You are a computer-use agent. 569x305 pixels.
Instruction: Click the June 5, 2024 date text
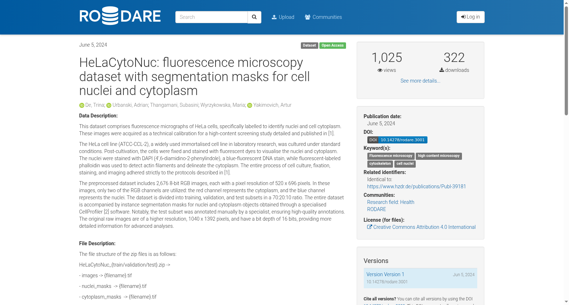93,45
